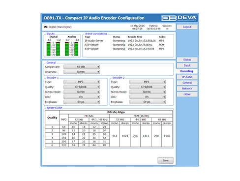Open Encoder 1 Stereo Mode dropdown
Screen dimensions: 240x181
[x=82, y=92]
